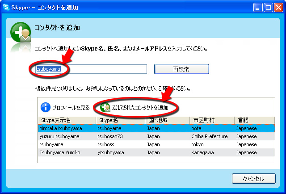The width and height of the screenshot is (286, 194).
Task: Select the Tsuboyama Yumiko row
Action: point(156,152)
